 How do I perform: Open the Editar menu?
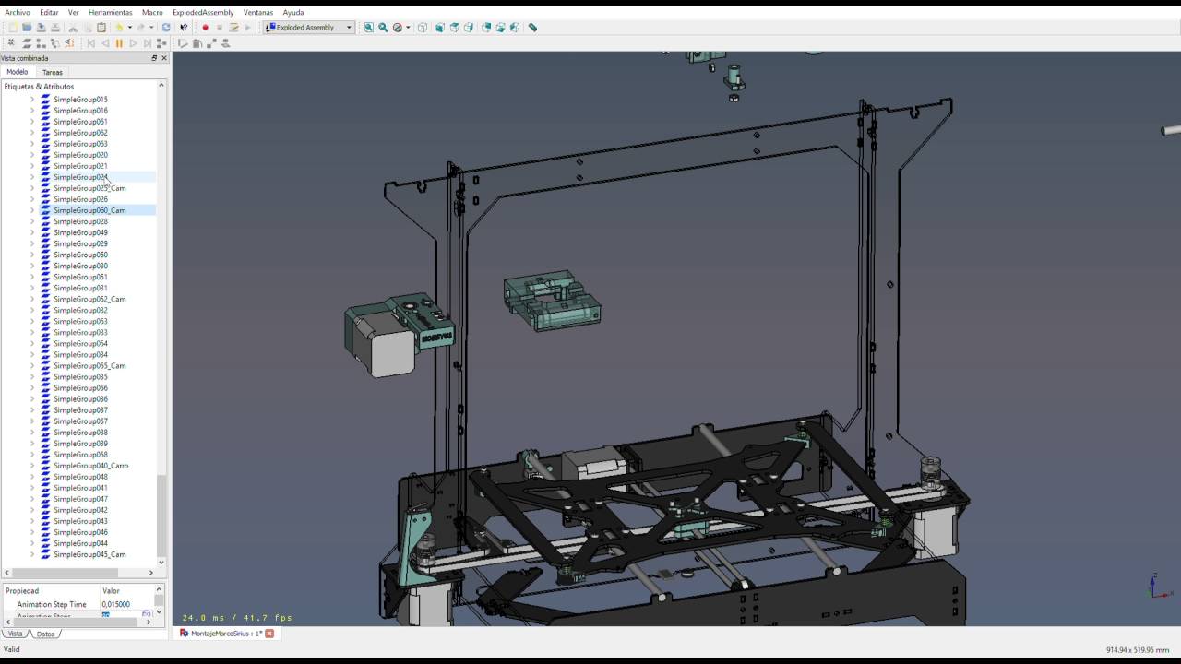49,13
